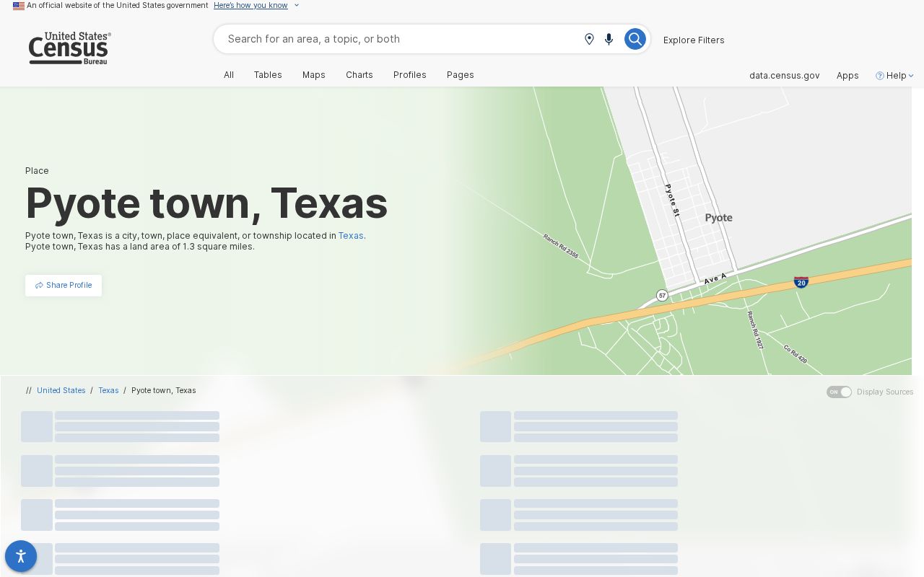Click the blue search magnifier button
Screen dimensions: 924x577
635,39
